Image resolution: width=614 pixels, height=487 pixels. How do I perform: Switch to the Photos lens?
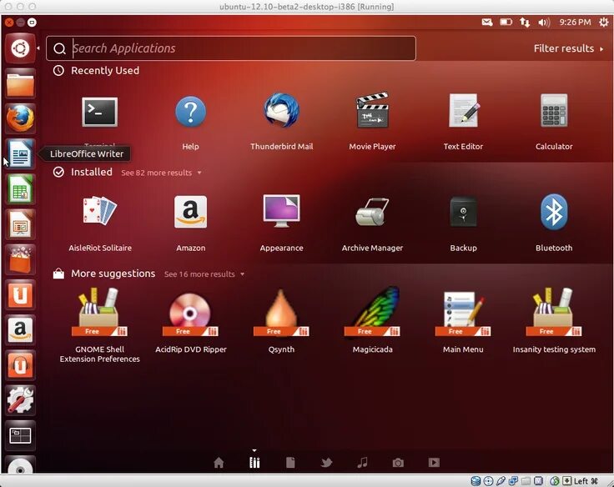[398, 463]
